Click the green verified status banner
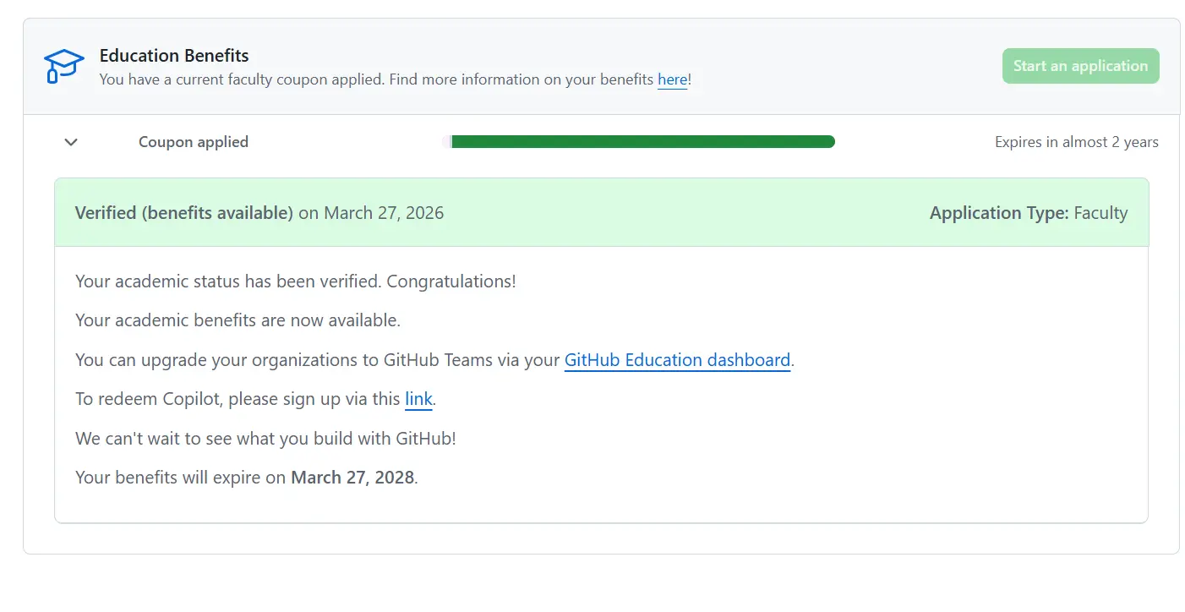 pyautogui.click(x=602, y=213)
